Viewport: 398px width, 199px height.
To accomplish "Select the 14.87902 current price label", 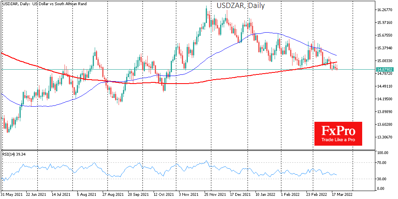I will [385, 69].
